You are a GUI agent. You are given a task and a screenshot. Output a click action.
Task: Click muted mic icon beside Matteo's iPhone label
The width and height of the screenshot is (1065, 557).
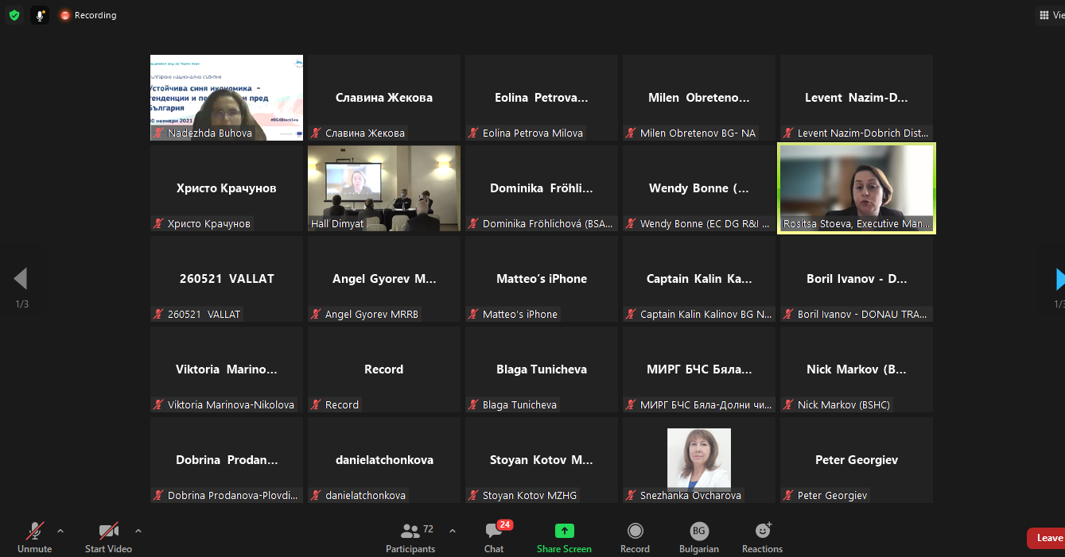point(473,314)
